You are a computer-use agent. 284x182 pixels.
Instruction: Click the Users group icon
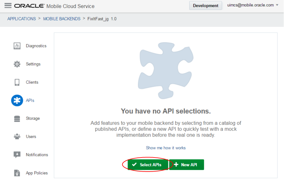pyautogui.click(x=17, y=137)
